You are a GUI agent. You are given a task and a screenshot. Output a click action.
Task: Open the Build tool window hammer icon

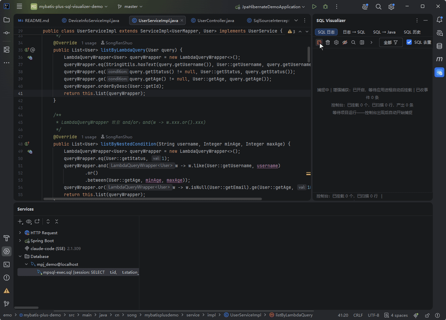click(x=7, y=238)
